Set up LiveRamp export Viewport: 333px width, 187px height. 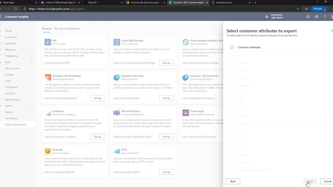click(x=97, y=137)
